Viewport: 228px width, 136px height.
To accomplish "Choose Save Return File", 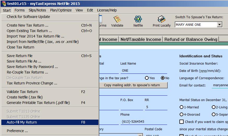I will [50, 56].
